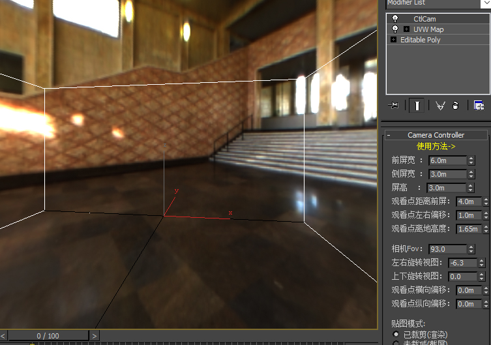Click the 0 / 100 time slider
491x345 pixels.
48,336
